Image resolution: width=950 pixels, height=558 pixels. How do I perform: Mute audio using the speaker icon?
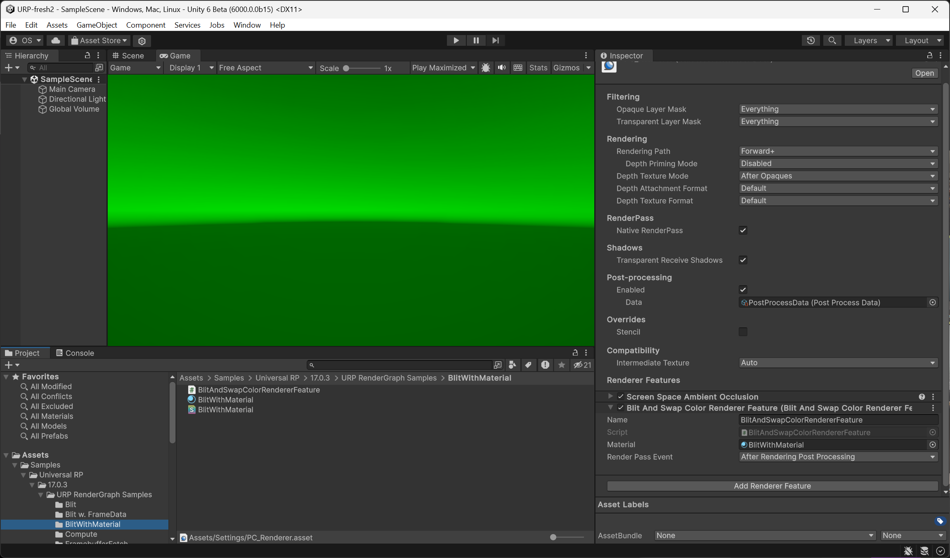(x=501, y=68)
